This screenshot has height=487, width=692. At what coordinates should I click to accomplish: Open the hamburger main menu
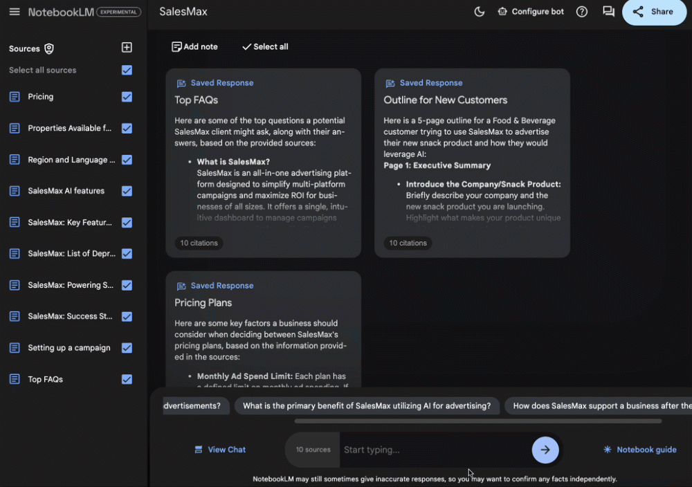click(x=15, y=12)
